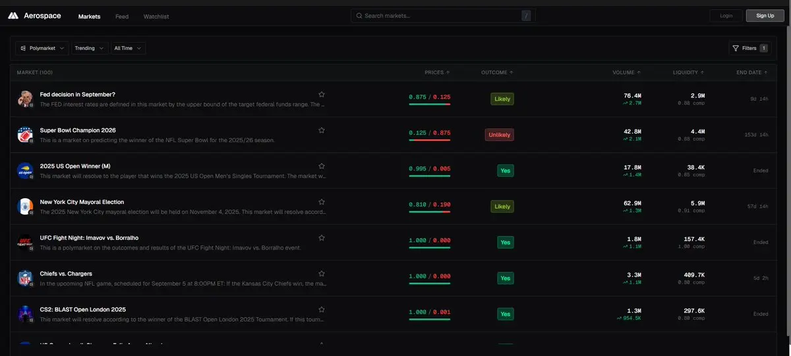791x356 pixels.
Task: Open the Filters button
Action: tap(749, 48)
